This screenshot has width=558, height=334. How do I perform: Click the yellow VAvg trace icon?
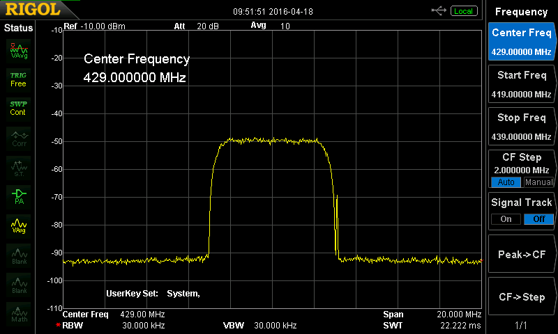click(x=19, y=225)
